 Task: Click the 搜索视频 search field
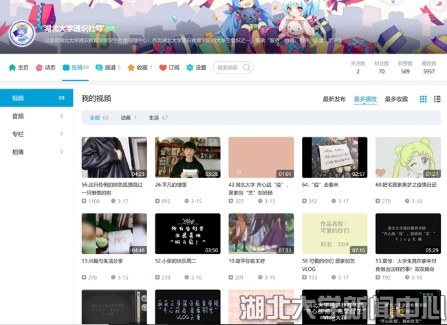[230, 68]
